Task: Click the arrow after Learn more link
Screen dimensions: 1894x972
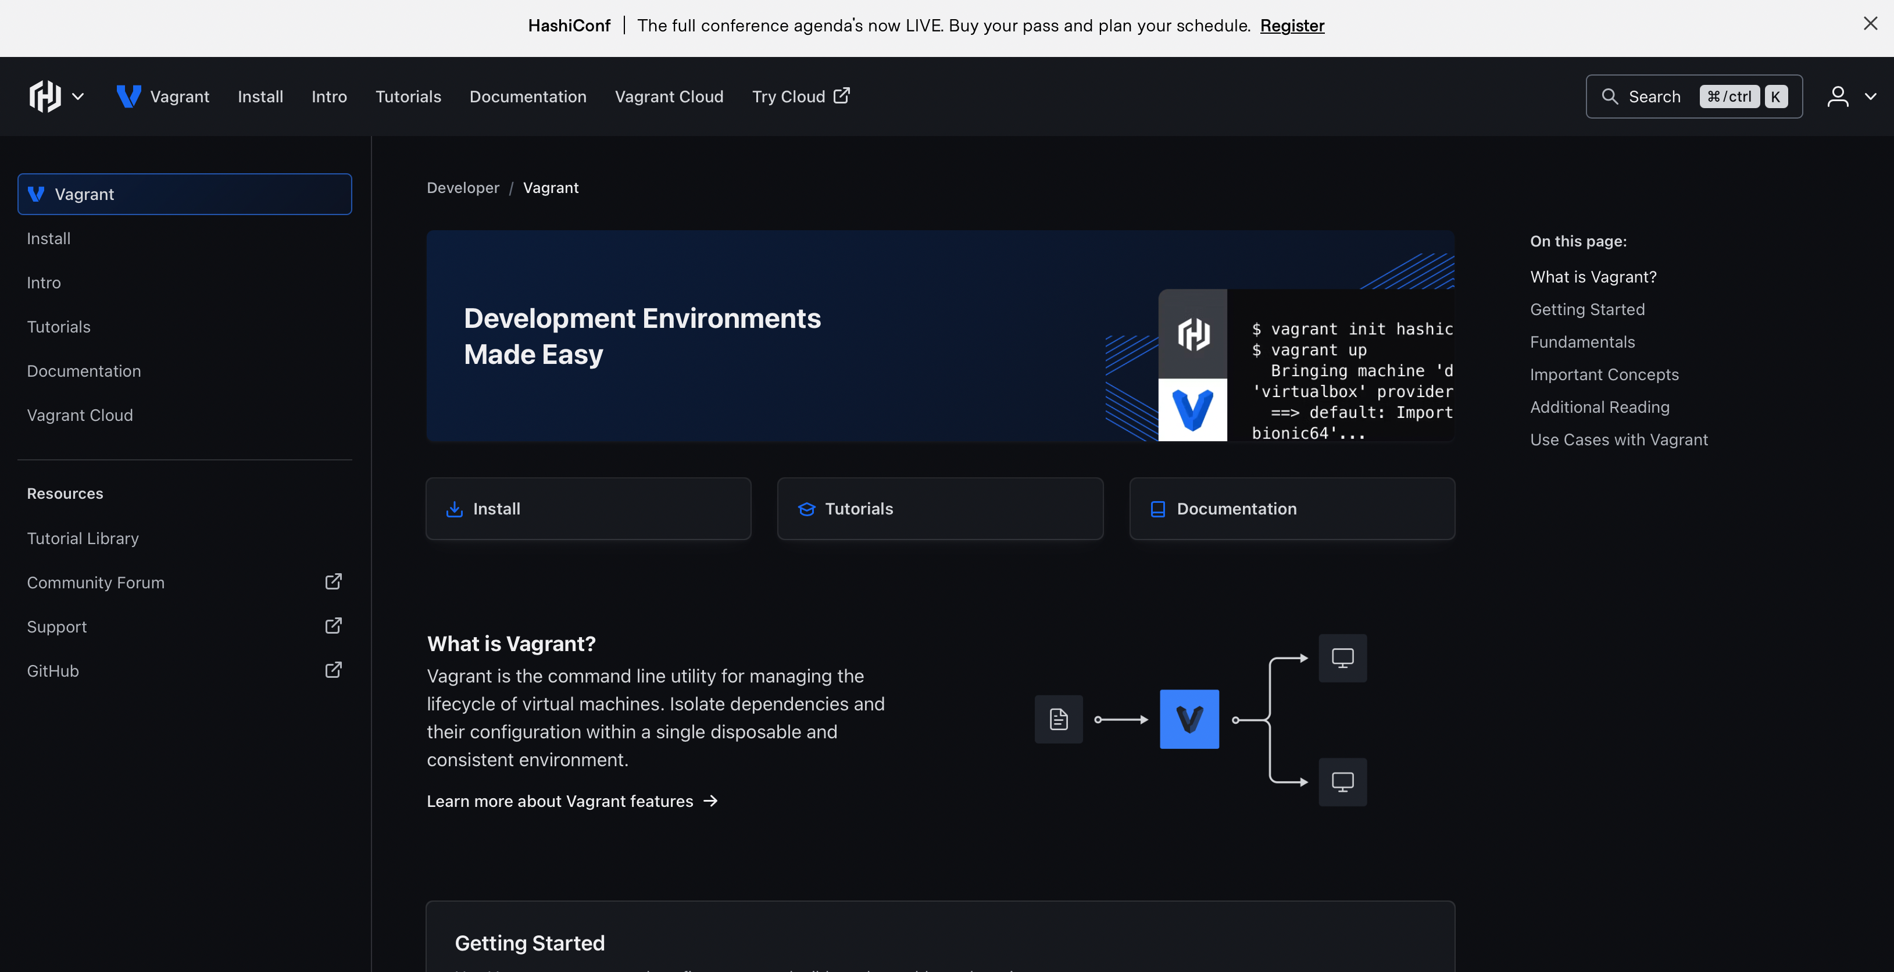Action: [x=710, y=801]
